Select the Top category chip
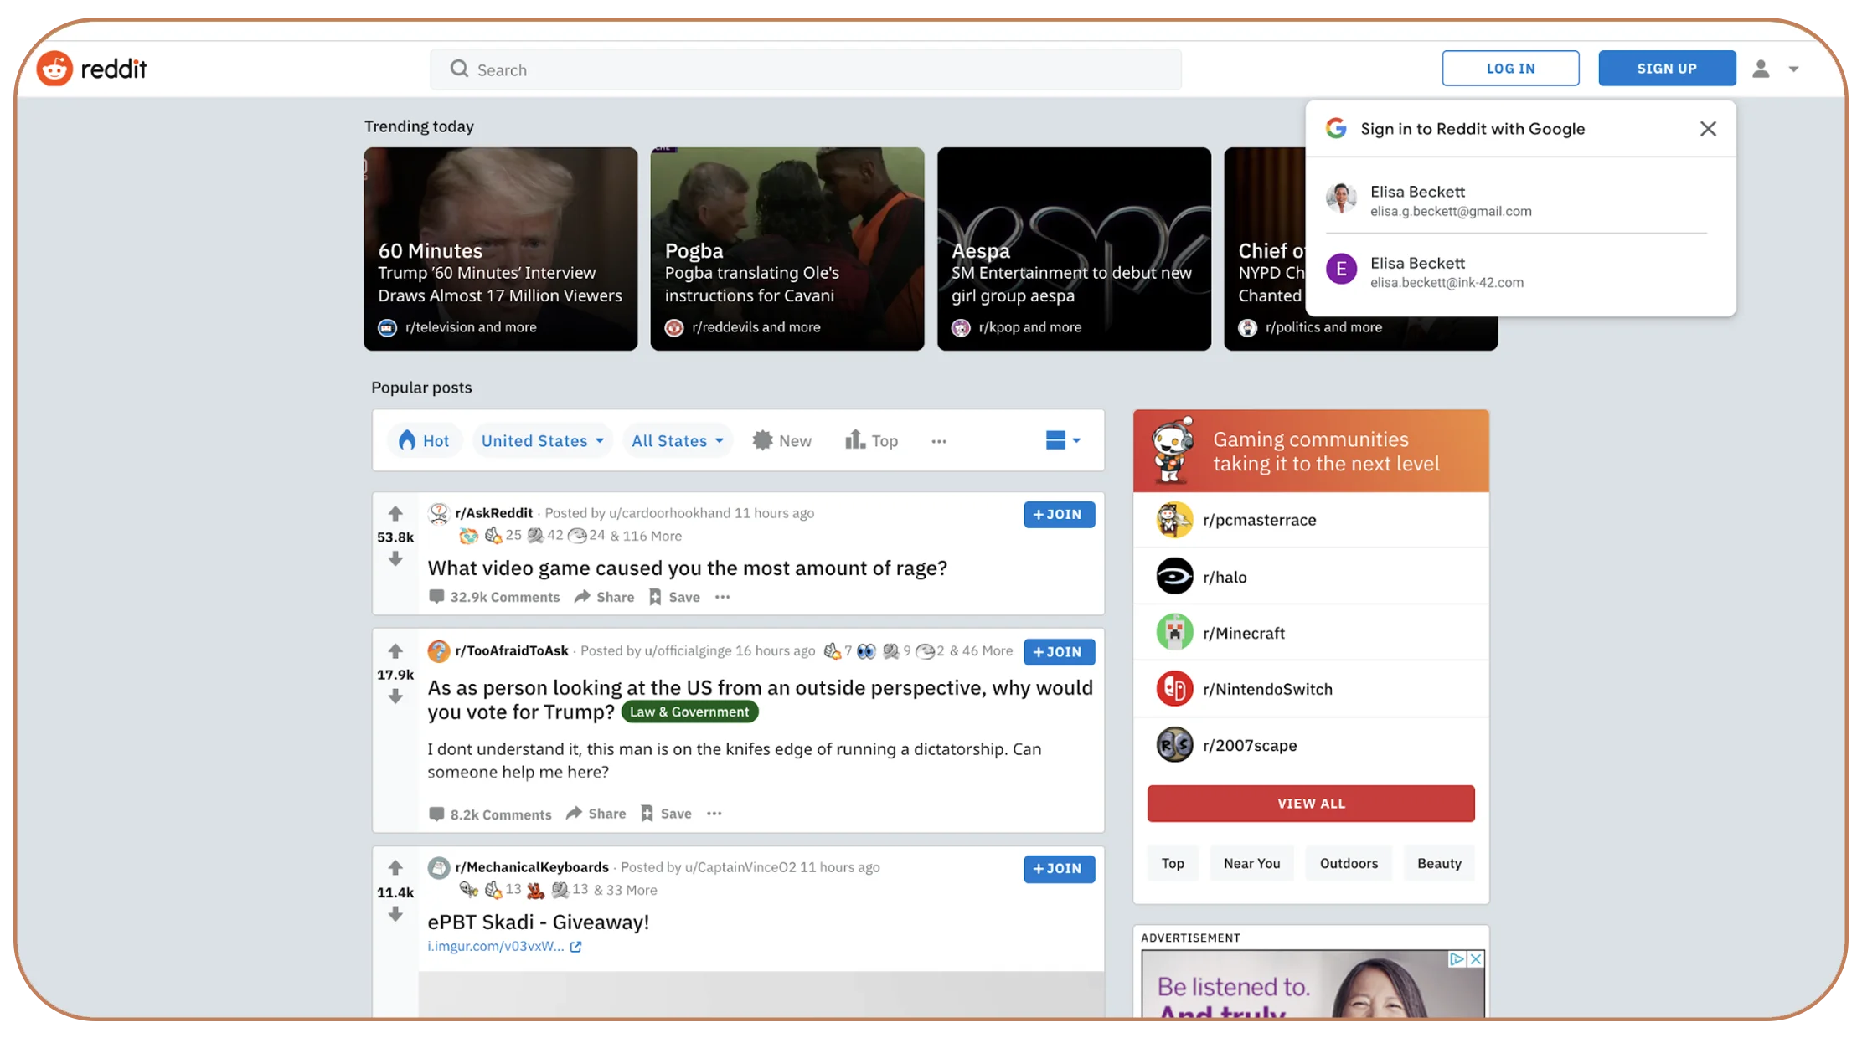1862x1038 pixels. click(1173, 863)
